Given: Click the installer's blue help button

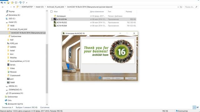Looking at the screenshot, I should [x=100, y=78].
